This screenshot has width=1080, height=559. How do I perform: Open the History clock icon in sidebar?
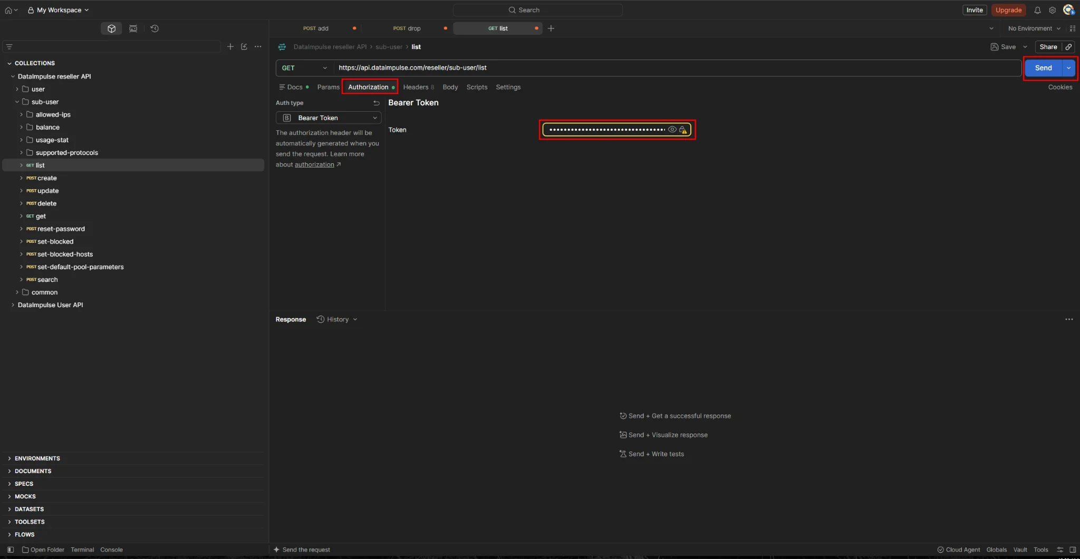tap(155, 28)
